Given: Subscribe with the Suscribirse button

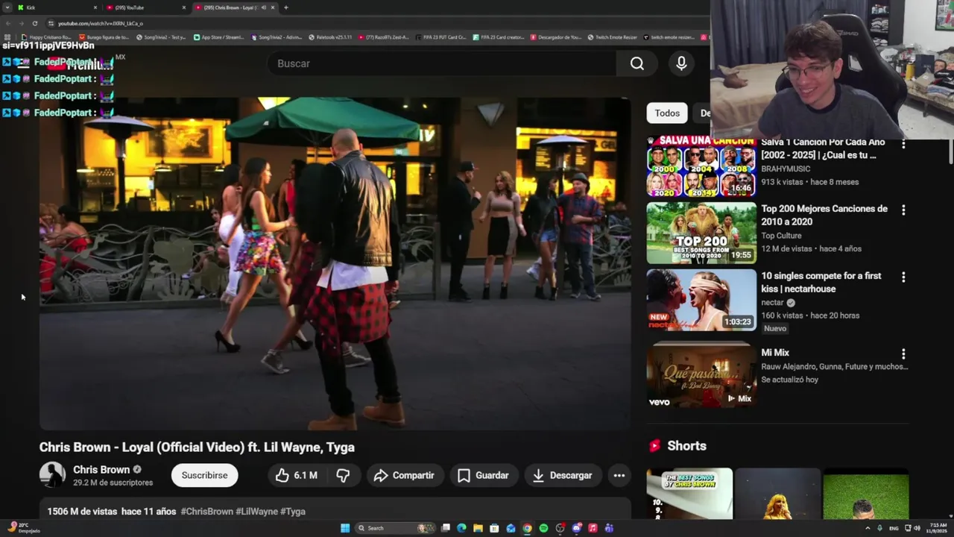Looking at the screenshot, I should 205,475.
